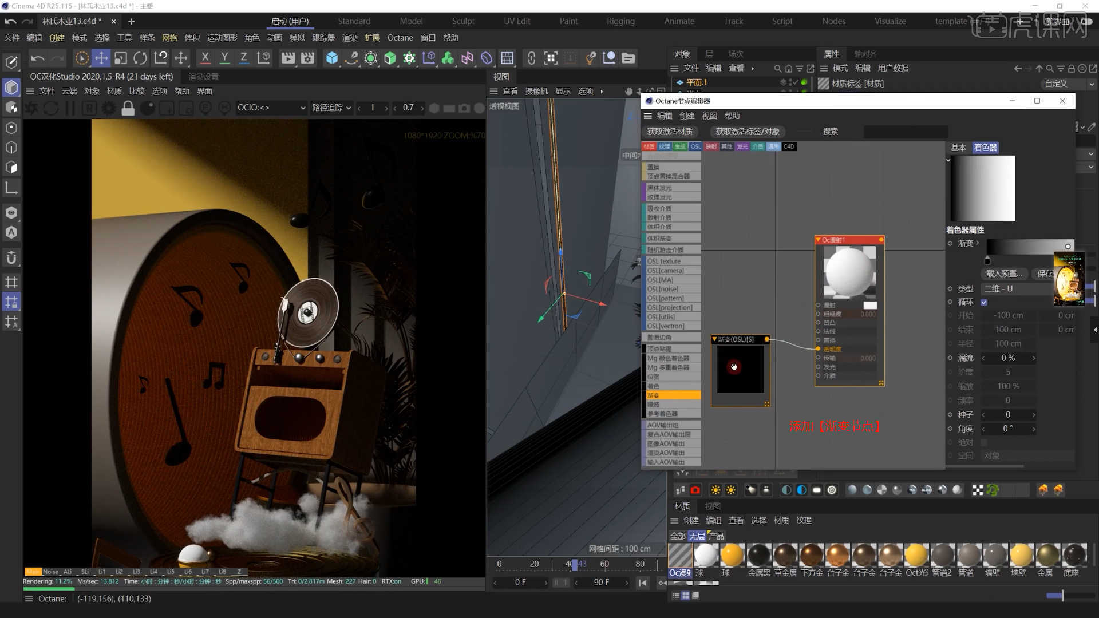Increase 湍流 value with right arrow

pos(1034,358)
